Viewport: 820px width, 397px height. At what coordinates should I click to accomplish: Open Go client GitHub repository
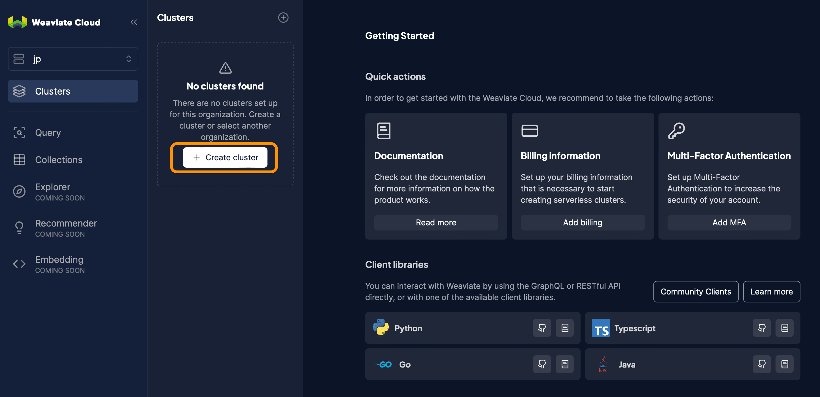click(x=542, y=364)
